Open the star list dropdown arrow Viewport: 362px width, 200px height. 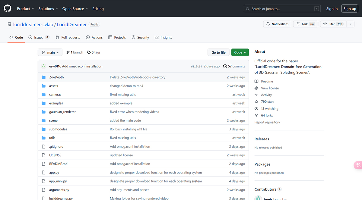click(x=350, y=24)
